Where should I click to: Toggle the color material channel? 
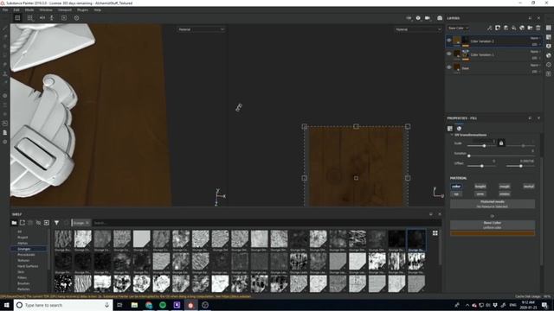pyautogui.click(x=456, y=187)
